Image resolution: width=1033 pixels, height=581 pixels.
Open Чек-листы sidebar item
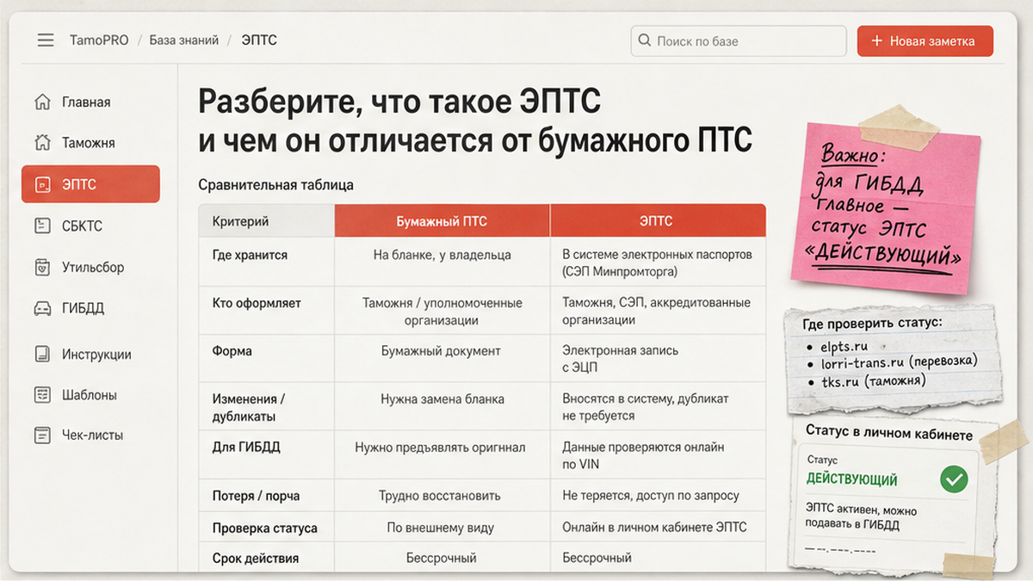[x=90, y=436]
